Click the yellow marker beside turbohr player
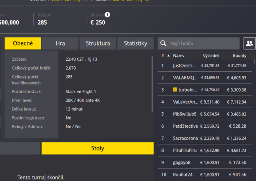256x181 pixels. pos(175,90)
